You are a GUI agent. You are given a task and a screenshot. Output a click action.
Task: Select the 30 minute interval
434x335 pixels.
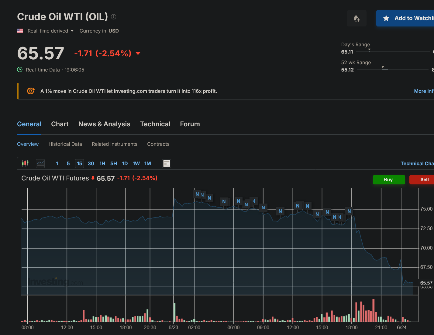tap(91, 163)
